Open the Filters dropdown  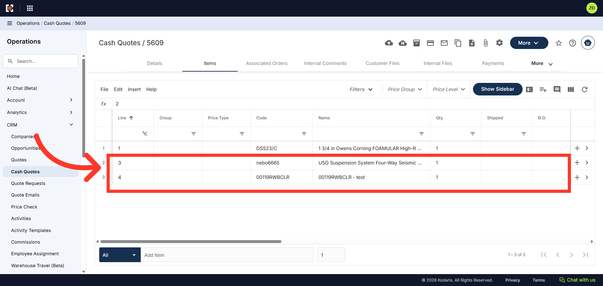(361, 89)
